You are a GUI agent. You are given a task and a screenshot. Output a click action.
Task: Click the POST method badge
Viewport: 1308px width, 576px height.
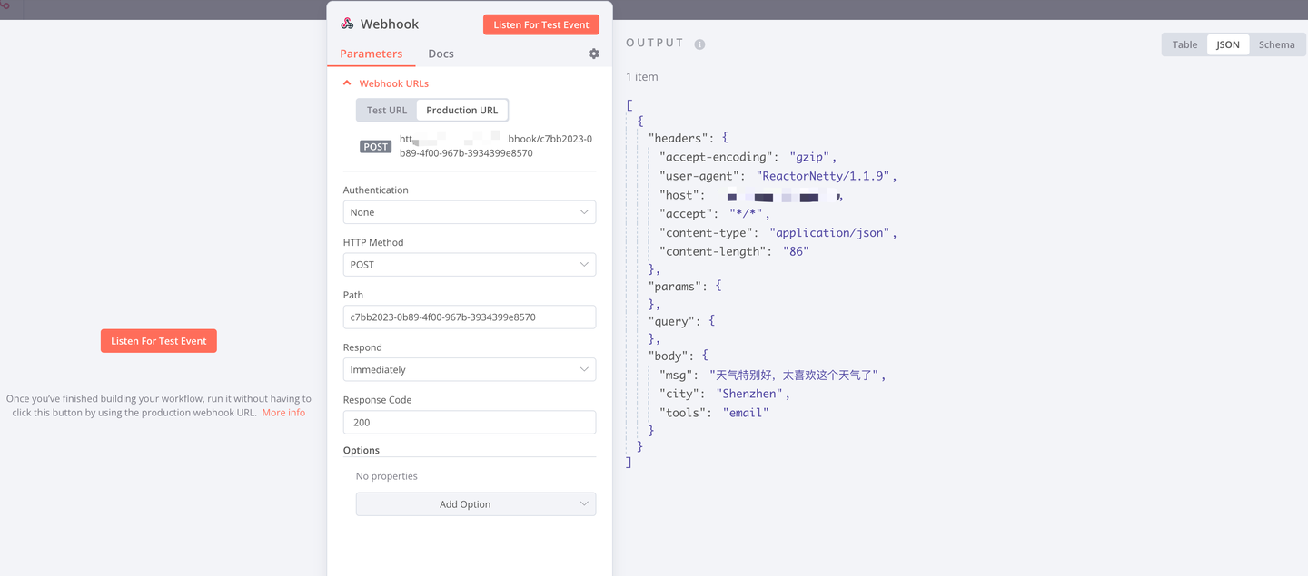[376, 146]
